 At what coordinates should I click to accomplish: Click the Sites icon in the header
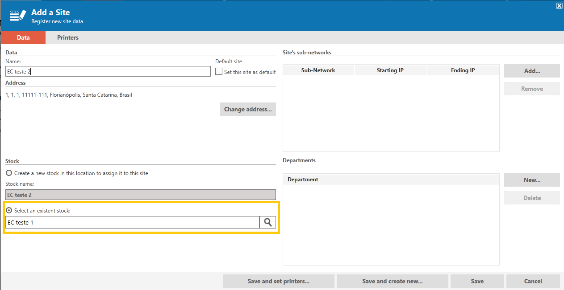pyautogui.click(x=18, y=16)
